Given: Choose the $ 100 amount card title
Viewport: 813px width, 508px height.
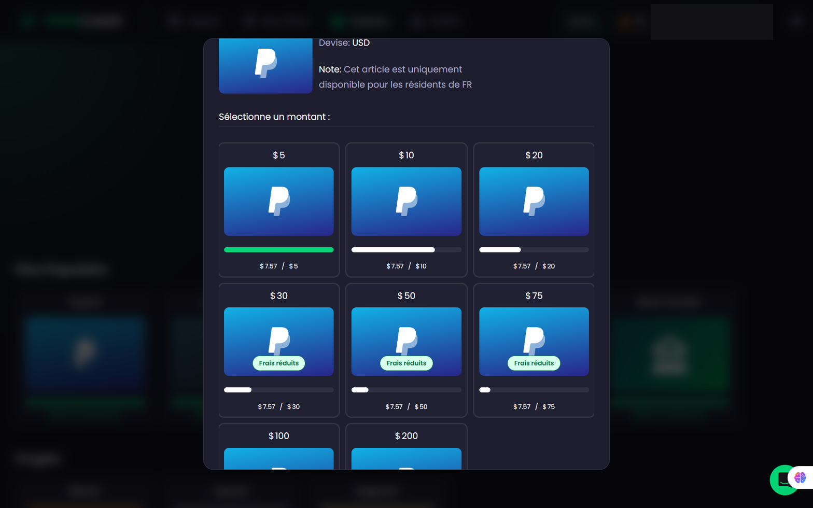Looking at the screenshot, I should click(278, 436).
